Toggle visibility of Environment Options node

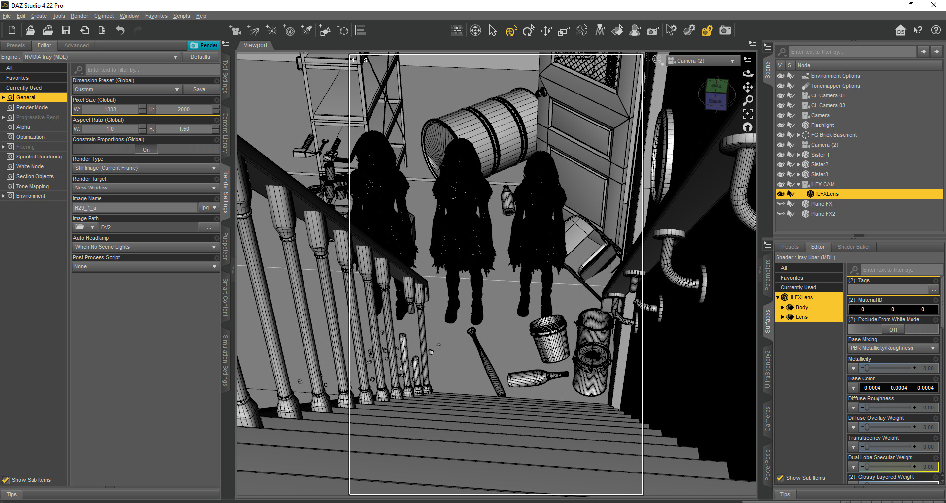click(781, 76)
